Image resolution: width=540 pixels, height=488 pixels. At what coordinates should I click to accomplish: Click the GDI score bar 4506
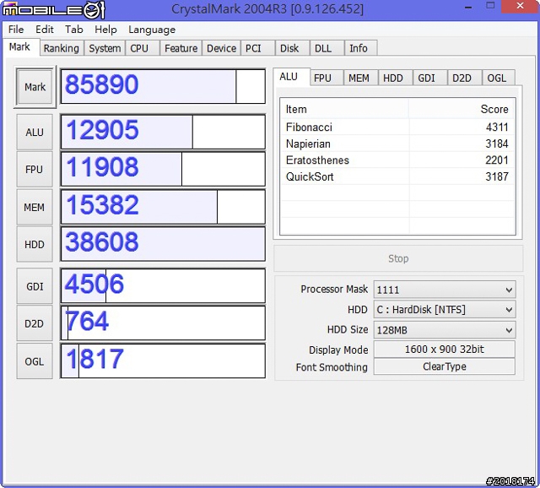pos(163,286)
